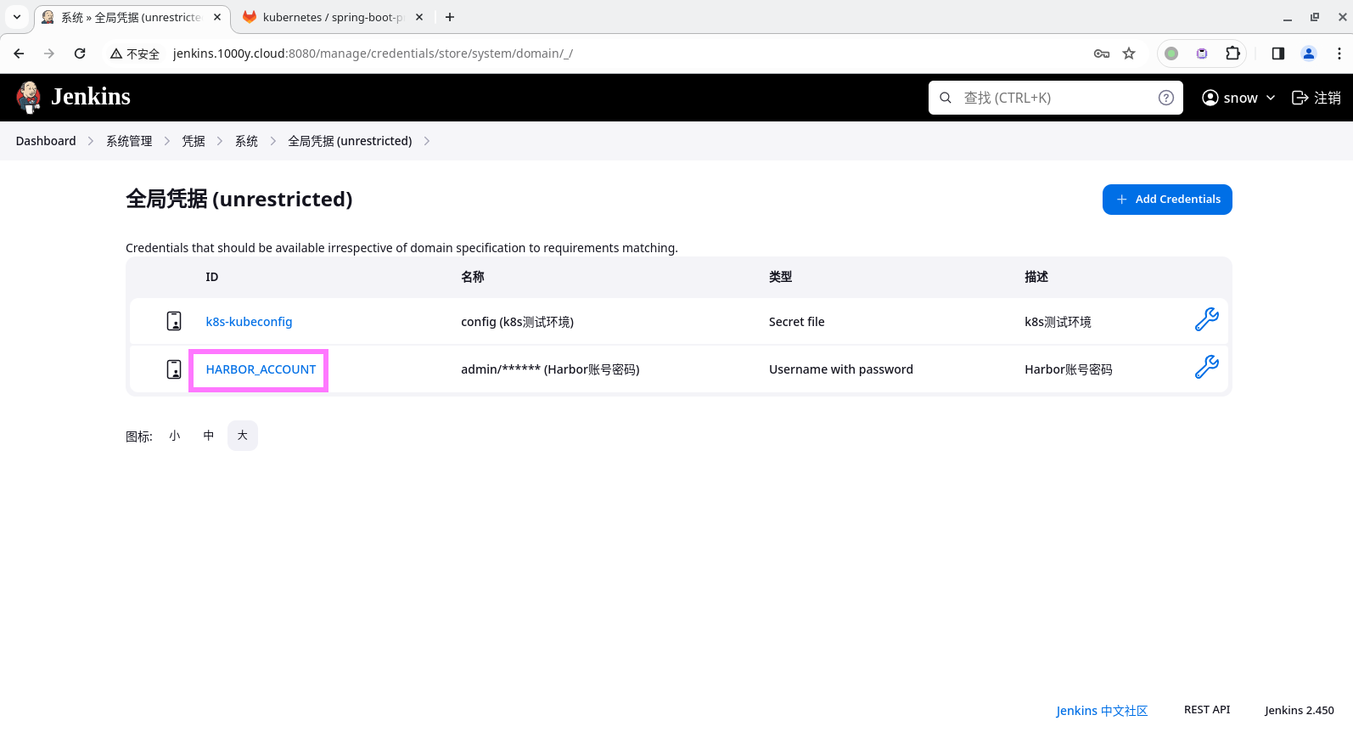Open the k8s-kubeconfig credential link
1353x732 pixels.
point(249,322)
